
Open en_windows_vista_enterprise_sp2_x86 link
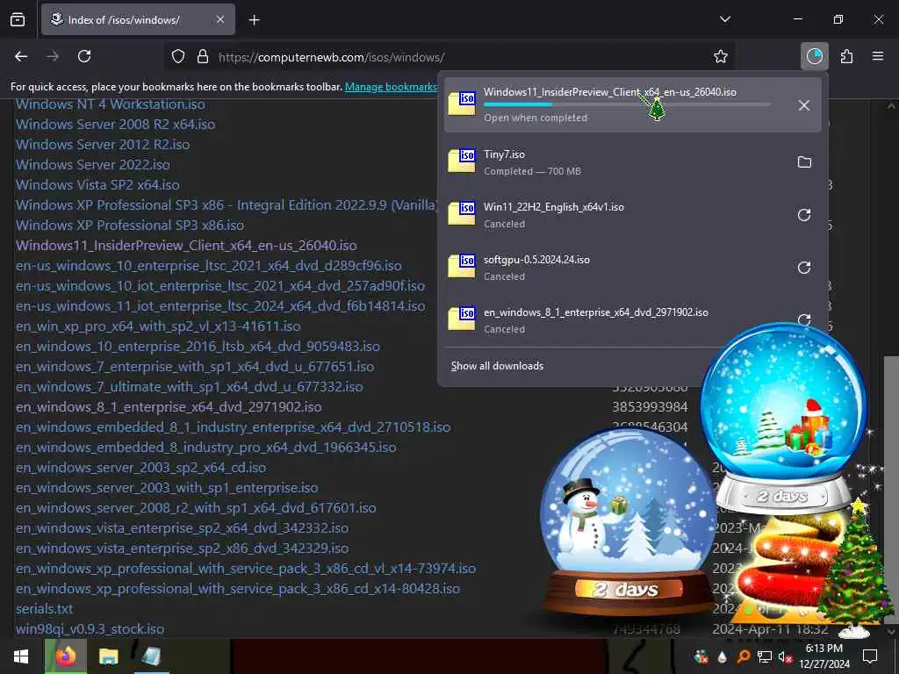click(x=182, y=548)
